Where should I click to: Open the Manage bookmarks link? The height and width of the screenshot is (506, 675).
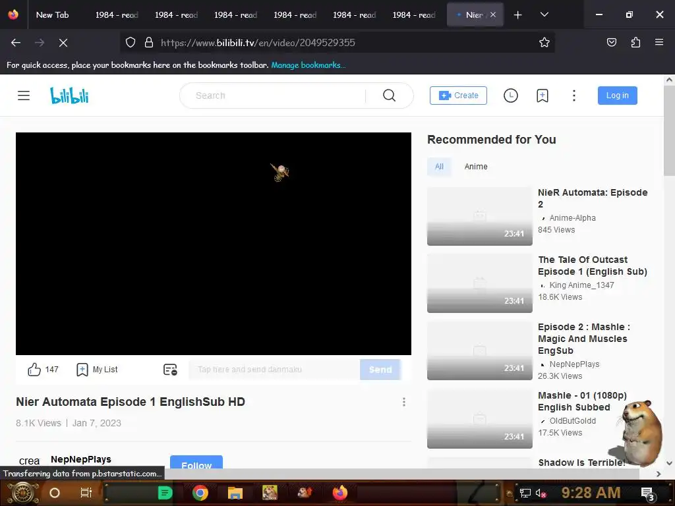[x=308, y=65]
